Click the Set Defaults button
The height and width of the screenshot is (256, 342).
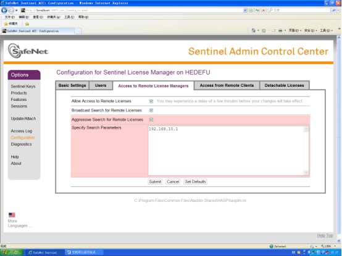click(196, 182)
